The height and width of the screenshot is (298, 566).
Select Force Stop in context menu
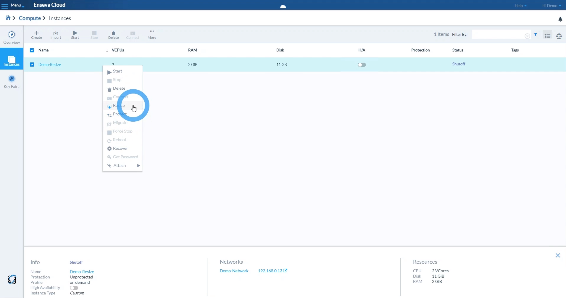pyautogui.click(x=122, y=131)
